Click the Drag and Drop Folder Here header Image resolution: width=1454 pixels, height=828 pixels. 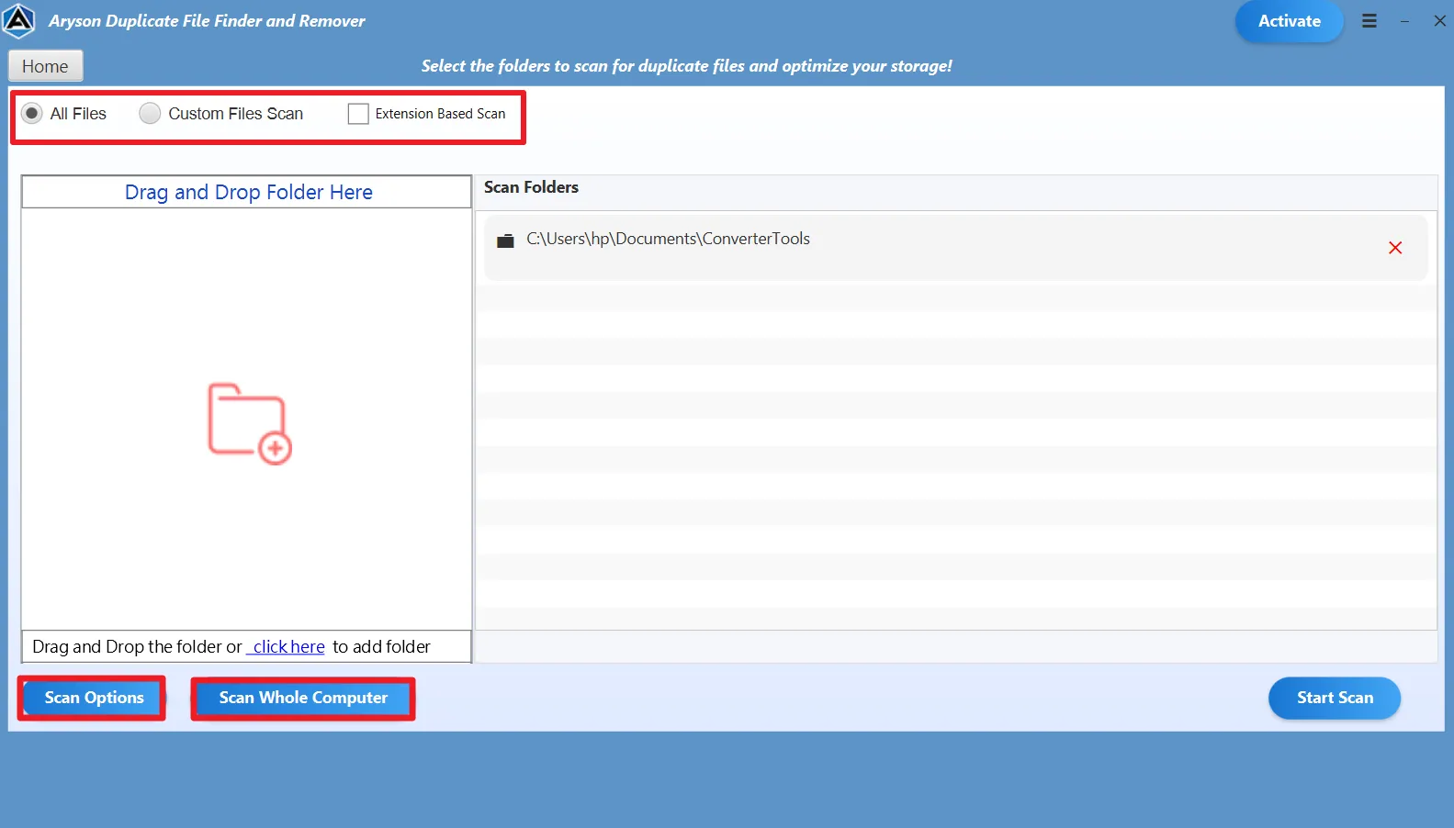(248, 193)
